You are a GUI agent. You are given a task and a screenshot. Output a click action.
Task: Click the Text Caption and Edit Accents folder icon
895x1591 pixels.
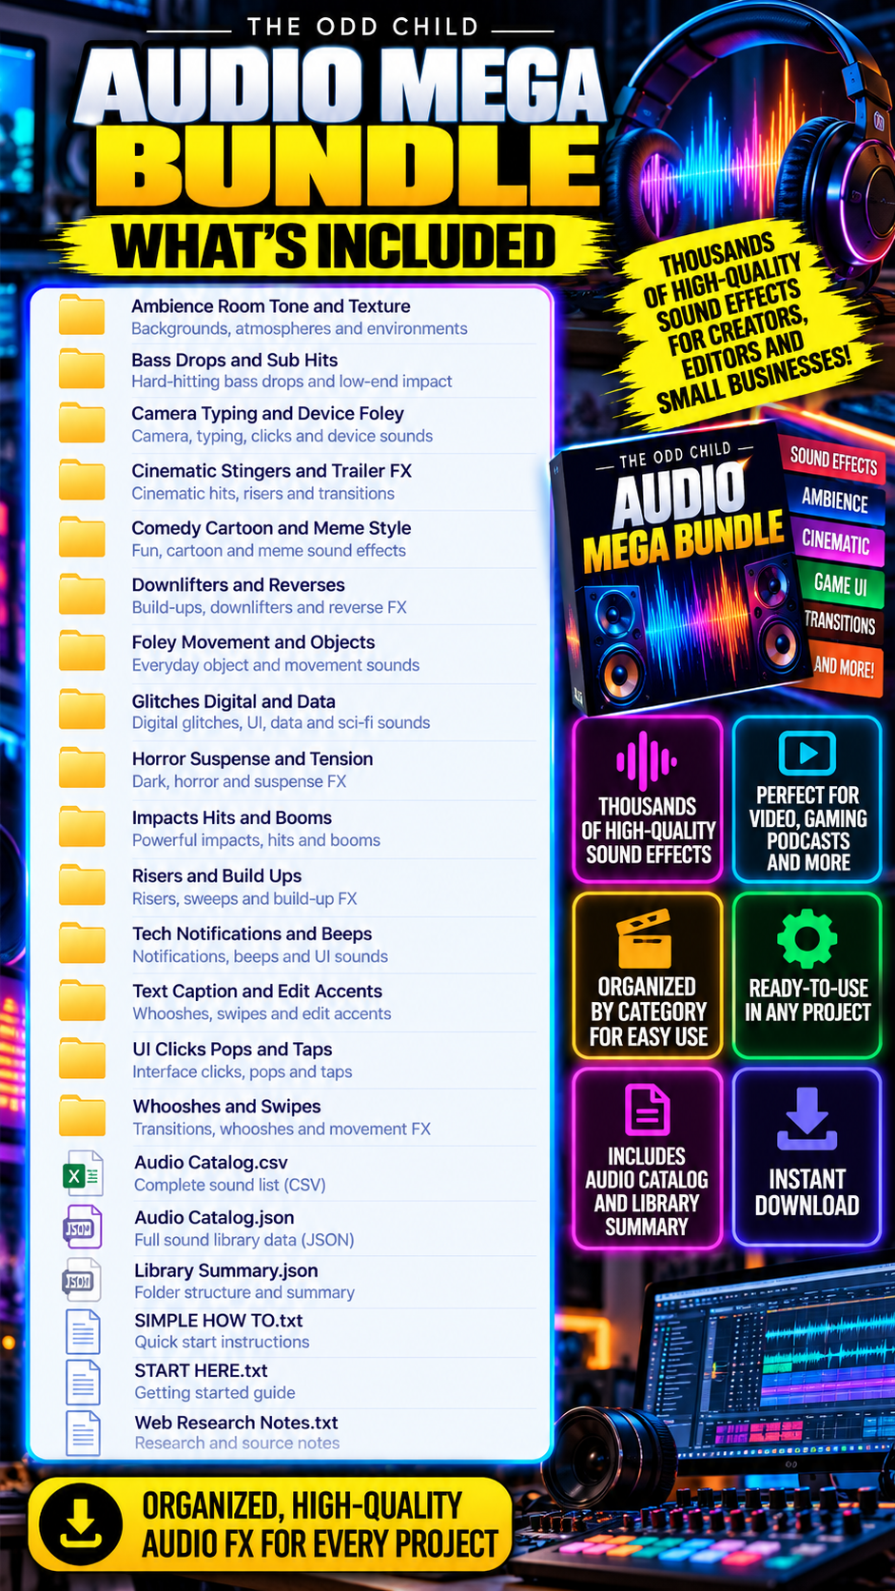[82, 1001]
